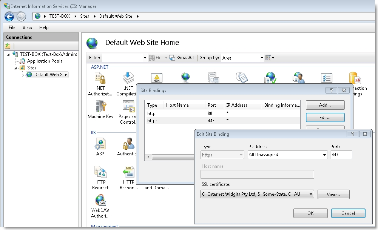This screenshot has width=378, height=230.
Task: Click Cancel in Edit Site Binding
Action: [x=348, y=213]
